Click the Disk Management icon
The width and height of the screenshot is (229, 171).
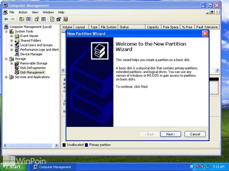(17, 72)
